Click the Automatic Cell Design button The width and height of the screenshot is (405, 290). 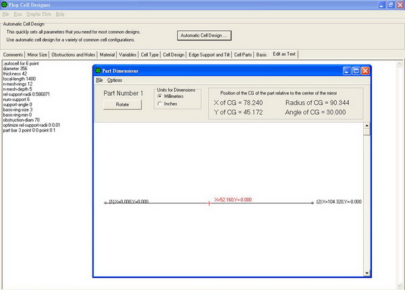pyautogui.click(x=205, y=35)
